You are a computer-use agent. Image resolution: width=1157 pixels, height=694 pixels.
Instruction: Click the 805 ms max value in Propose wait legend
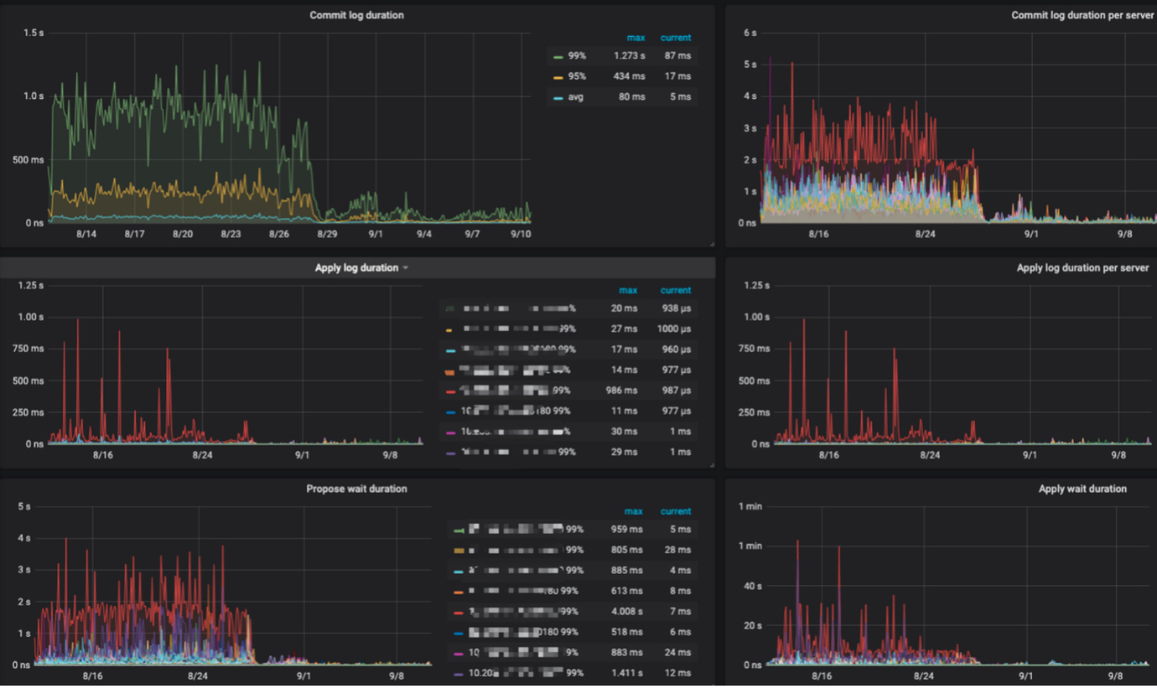(627, 550)
